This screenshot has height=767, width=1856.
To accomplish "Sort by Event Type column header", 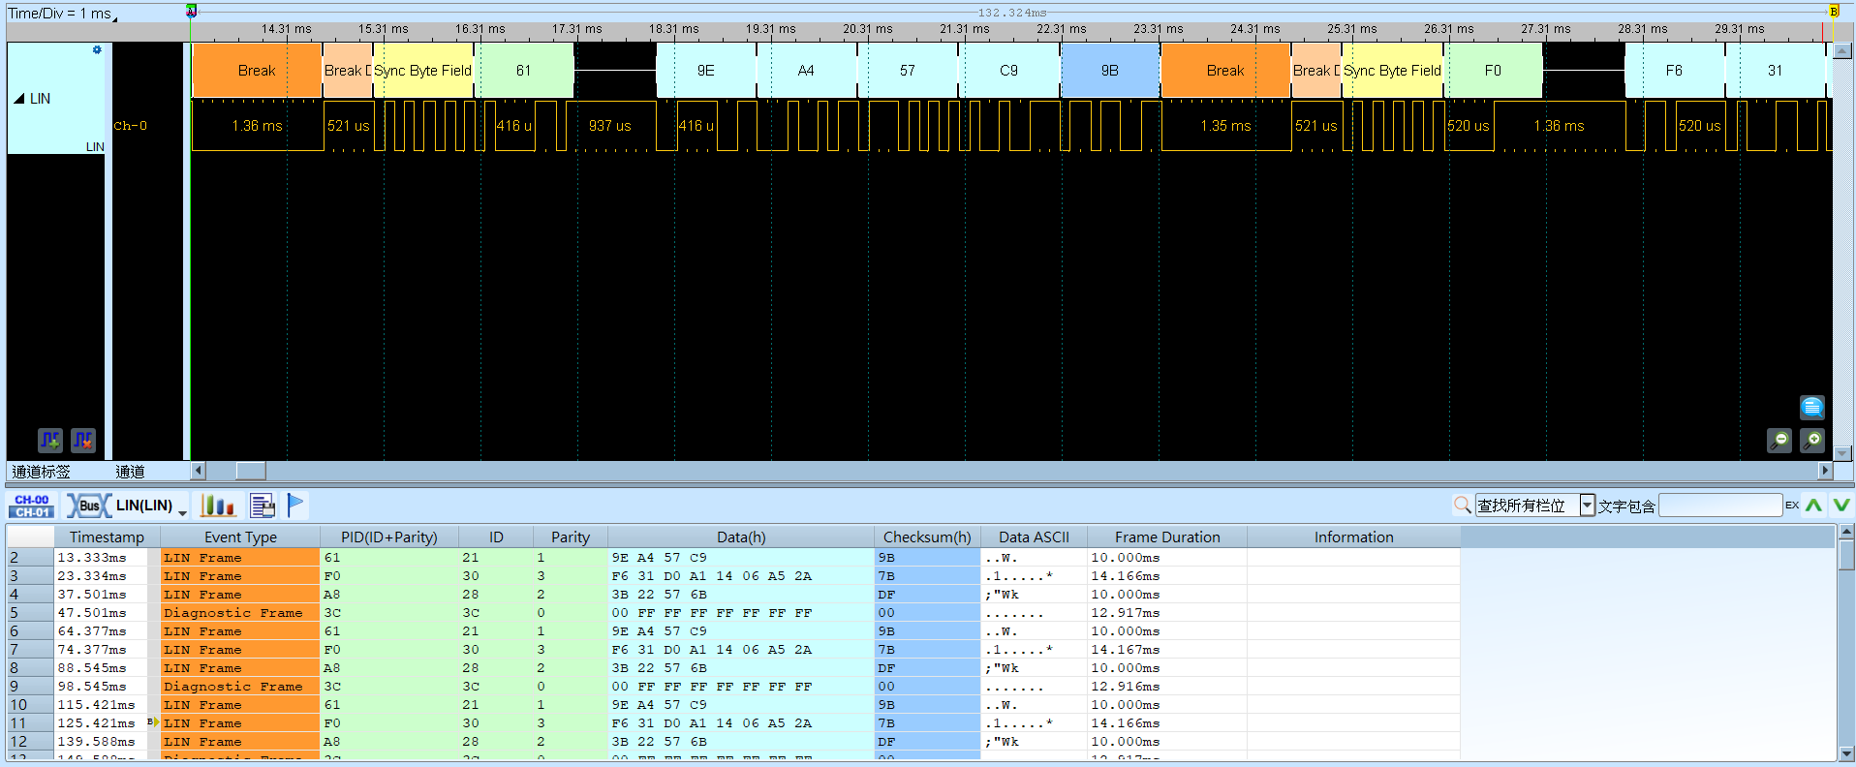I will [240, 537].
